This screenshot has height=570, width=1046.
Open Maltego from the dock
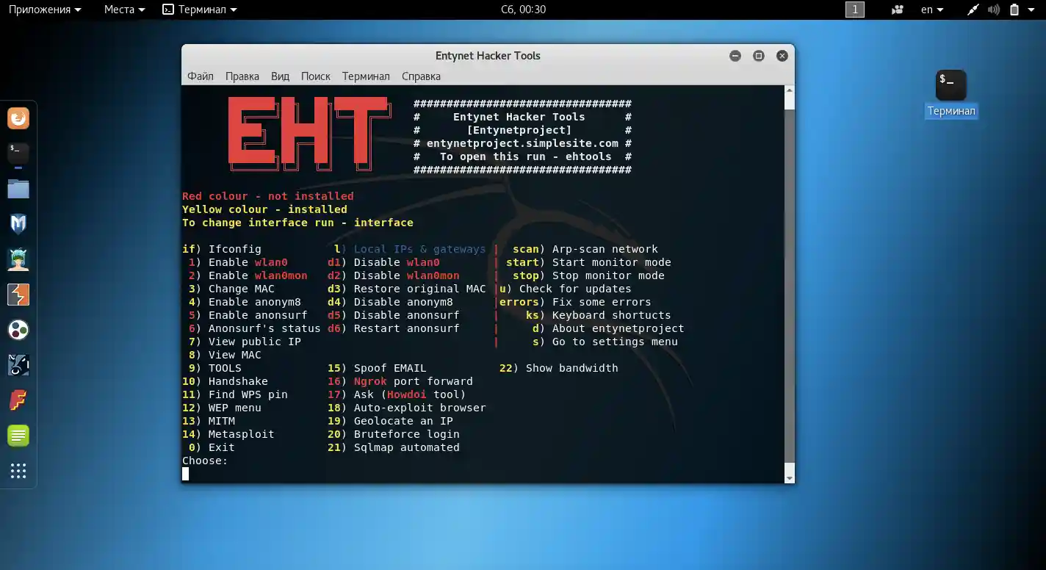[18, 330]
